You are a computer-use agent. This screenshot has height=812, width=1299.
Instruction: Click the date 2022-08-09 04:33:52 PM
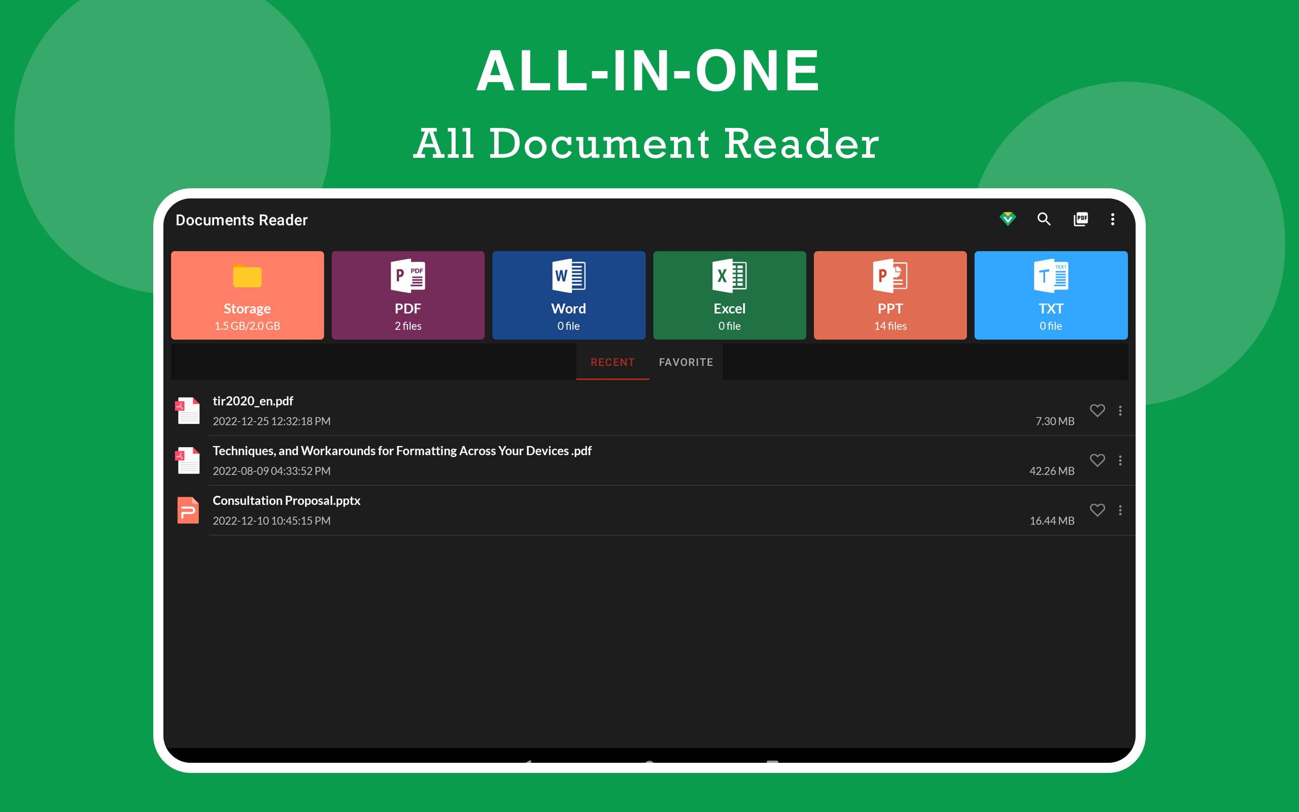[271, 471]
